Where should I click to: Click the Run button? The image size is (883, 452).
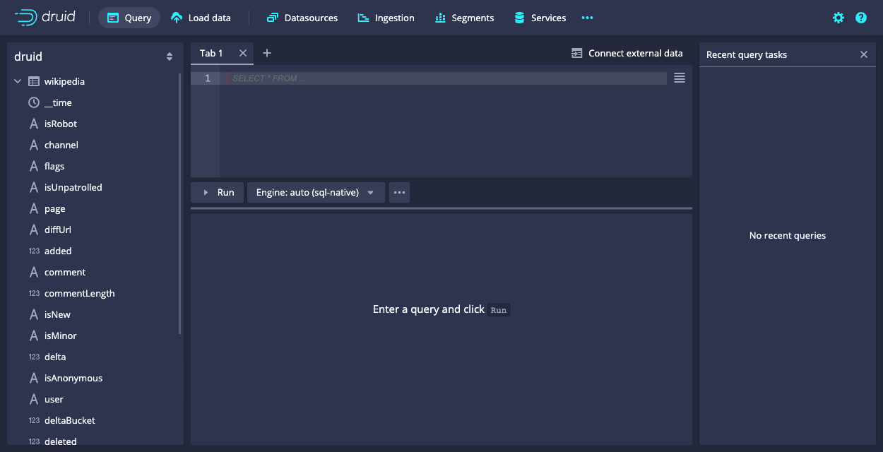point(217,192)
